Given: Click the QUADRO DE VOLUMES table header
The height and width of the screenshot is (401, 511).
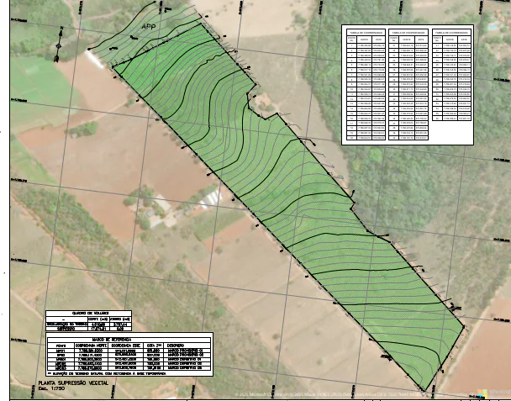Looking at the screenshot, I should [x=88, y=313].
